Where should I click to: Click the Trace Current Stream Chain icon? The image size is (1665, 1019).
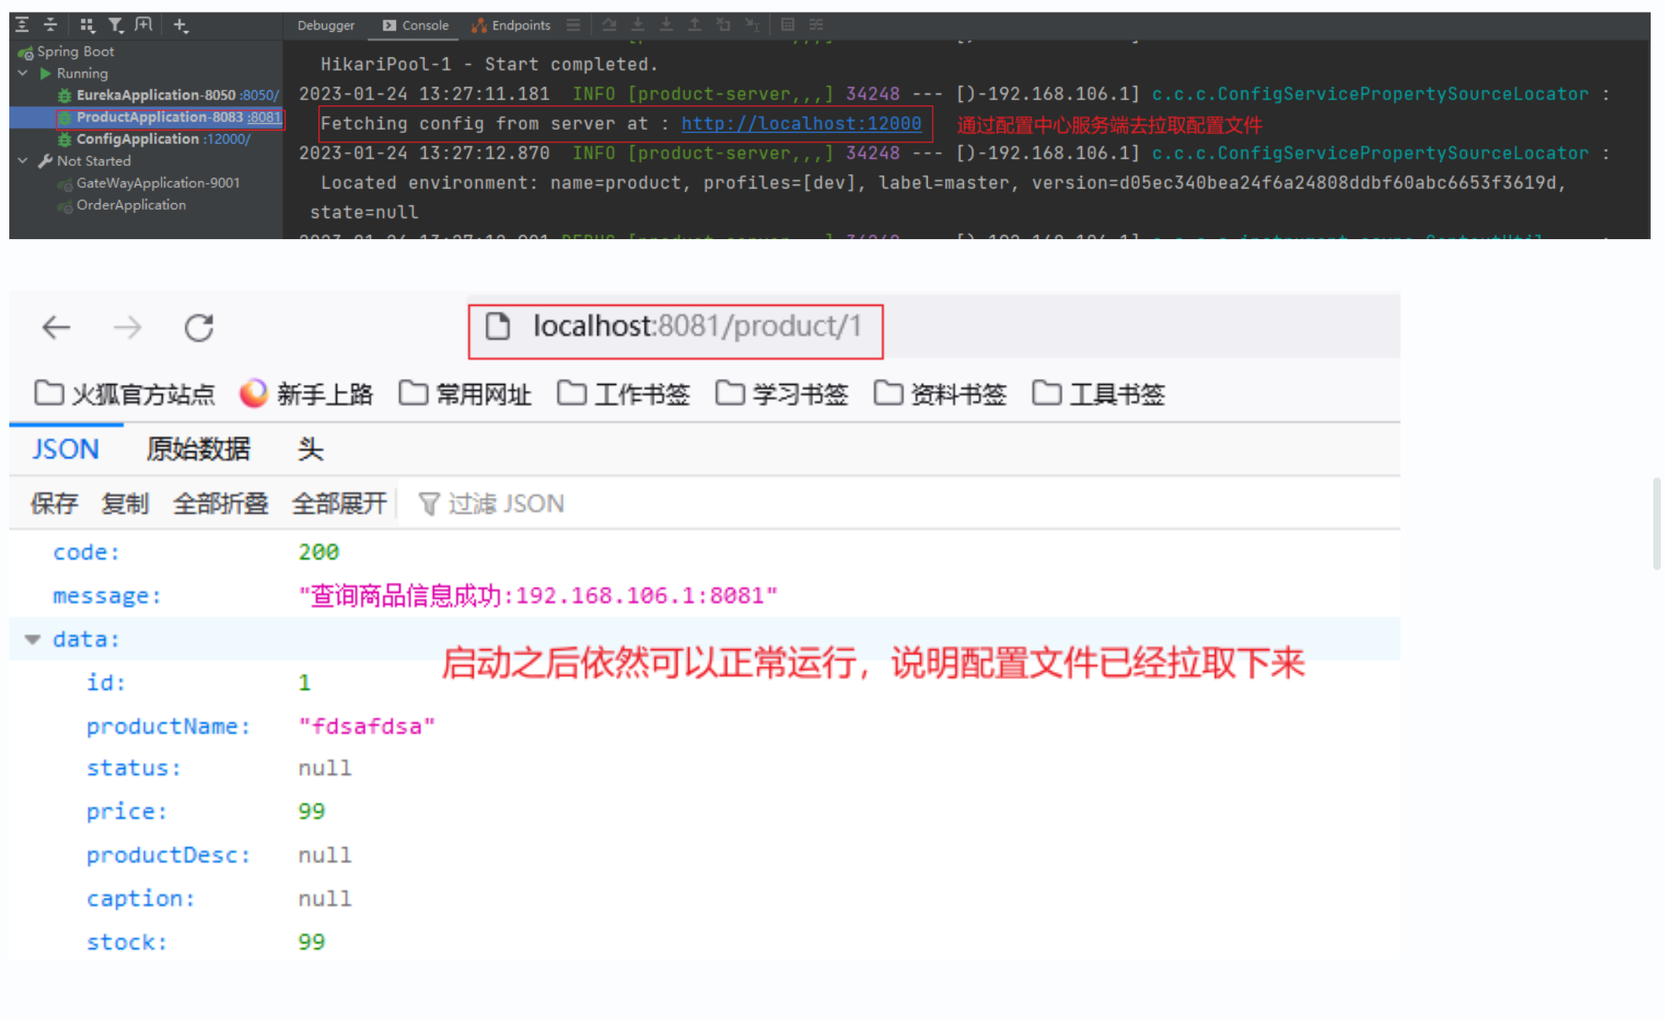(816, 24)
